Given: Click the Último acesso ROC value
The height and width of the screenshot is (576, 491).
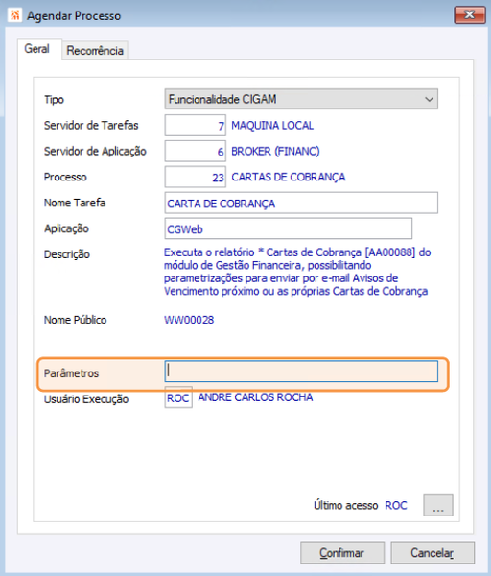Looking at the screenshot, I should tap(396, 505).
